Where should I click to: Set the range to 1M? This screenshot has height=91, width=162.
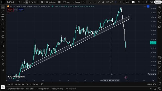coord(16,84)
